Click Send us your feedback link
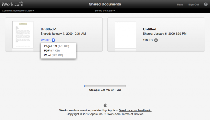Viewport: 210px width, 120px height. coord(135,110)
